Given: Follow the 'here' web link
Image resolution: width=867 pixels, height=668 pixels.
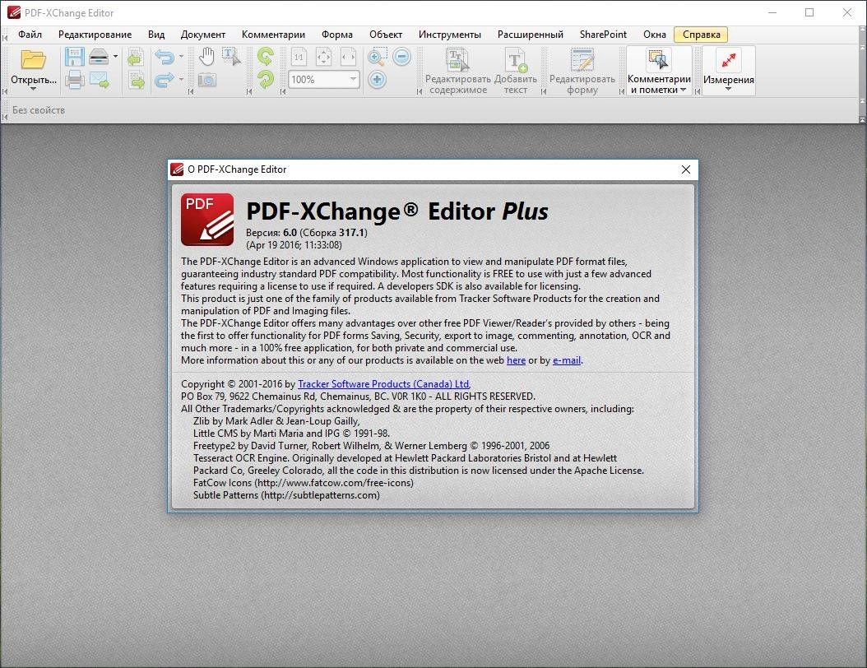Looking at the screenshot, I should coord(516,360).
